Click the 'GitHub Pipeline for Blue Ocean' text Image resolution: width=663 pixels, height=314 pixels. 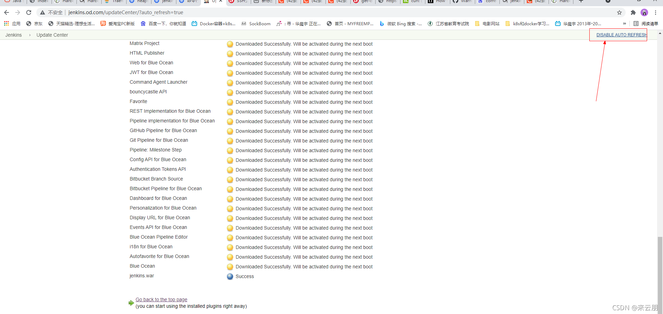[163, 130]
